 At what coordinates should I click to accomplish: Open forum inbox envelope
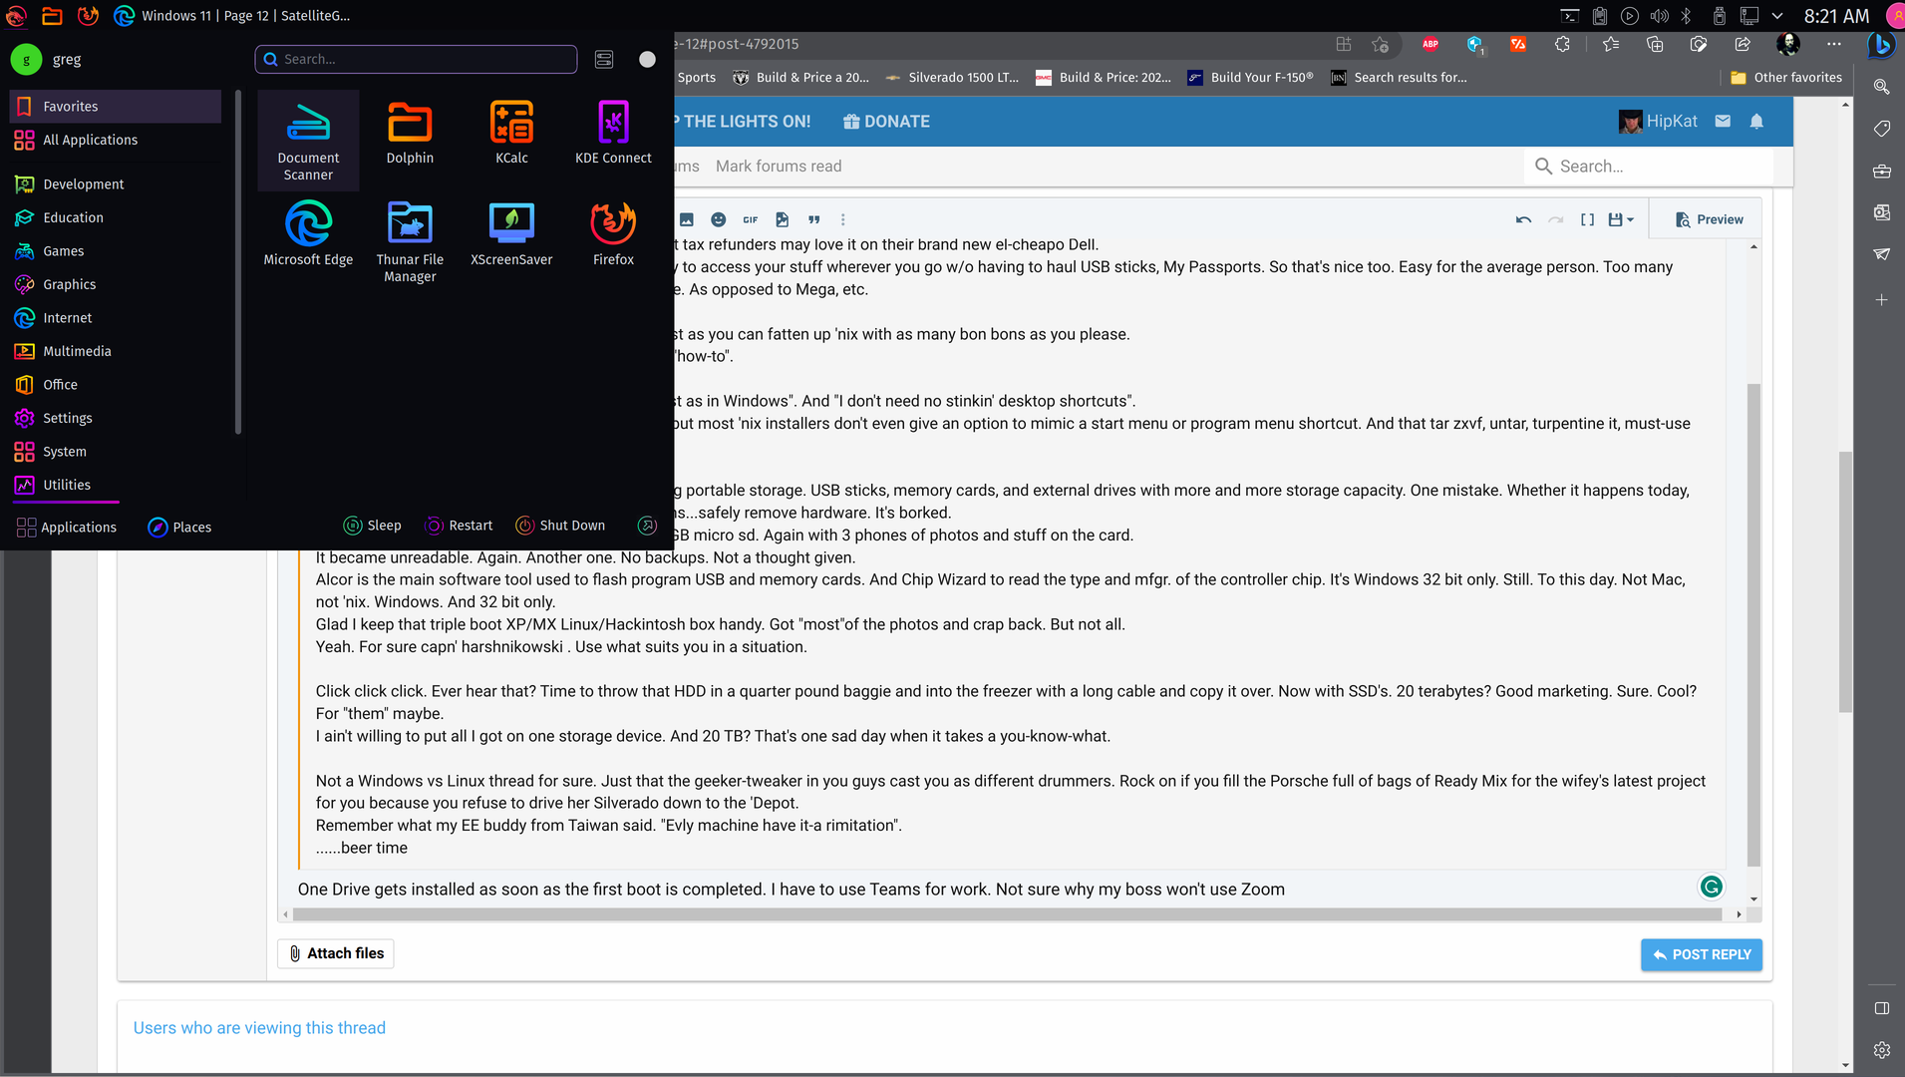click(x=1723, y=121)
